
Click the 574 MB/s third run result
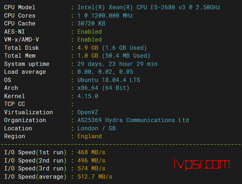coord(91,168)
